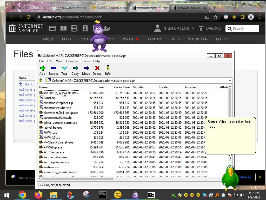Image resolution: width=266 pixels, height=200 pixels.
Task: Select the Bonzi.zip file
Action: click(49, 98)
